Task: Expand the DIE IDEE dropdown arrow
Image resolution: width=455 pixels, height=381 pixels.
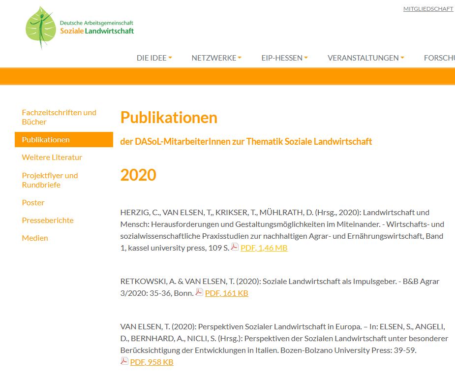Action: click(x=170, y=58)
